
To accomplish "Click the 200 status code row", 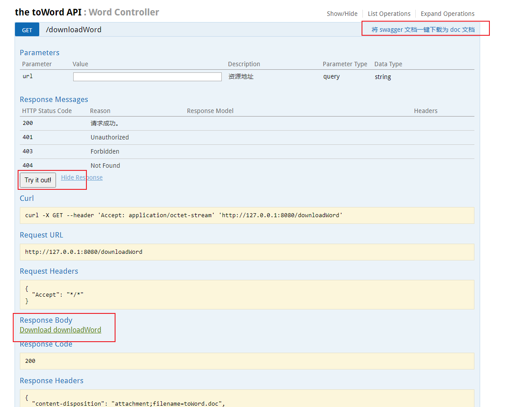I will coord(247,124).
